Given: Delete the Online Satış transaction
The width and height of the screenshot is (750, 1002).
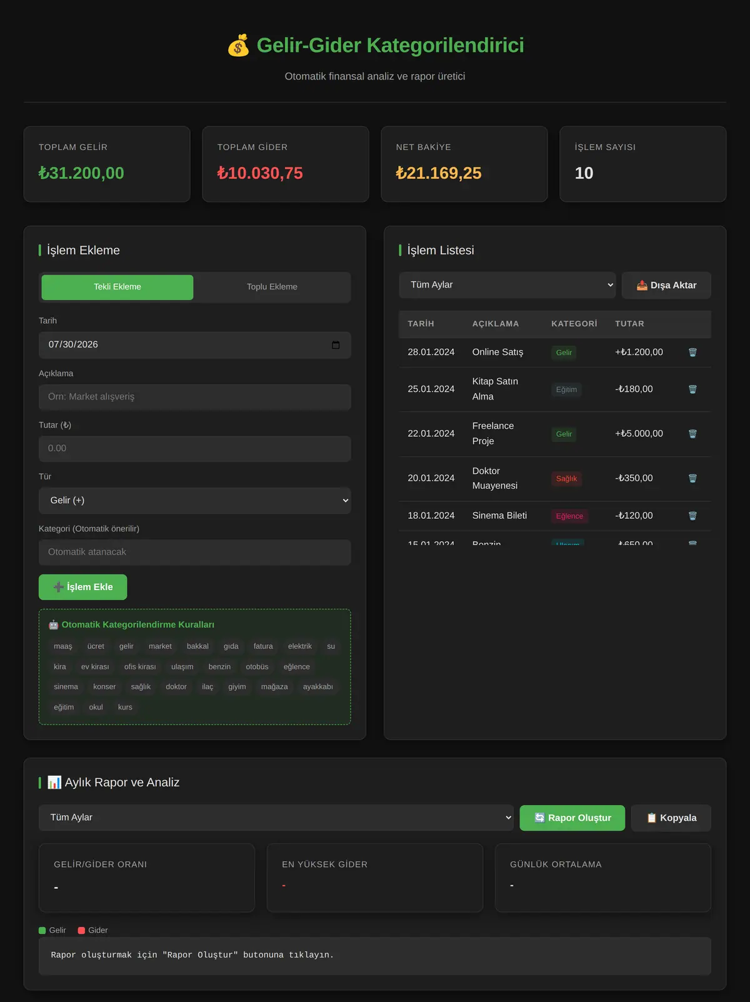Looking at the screenshot, I should pos(692,352).
